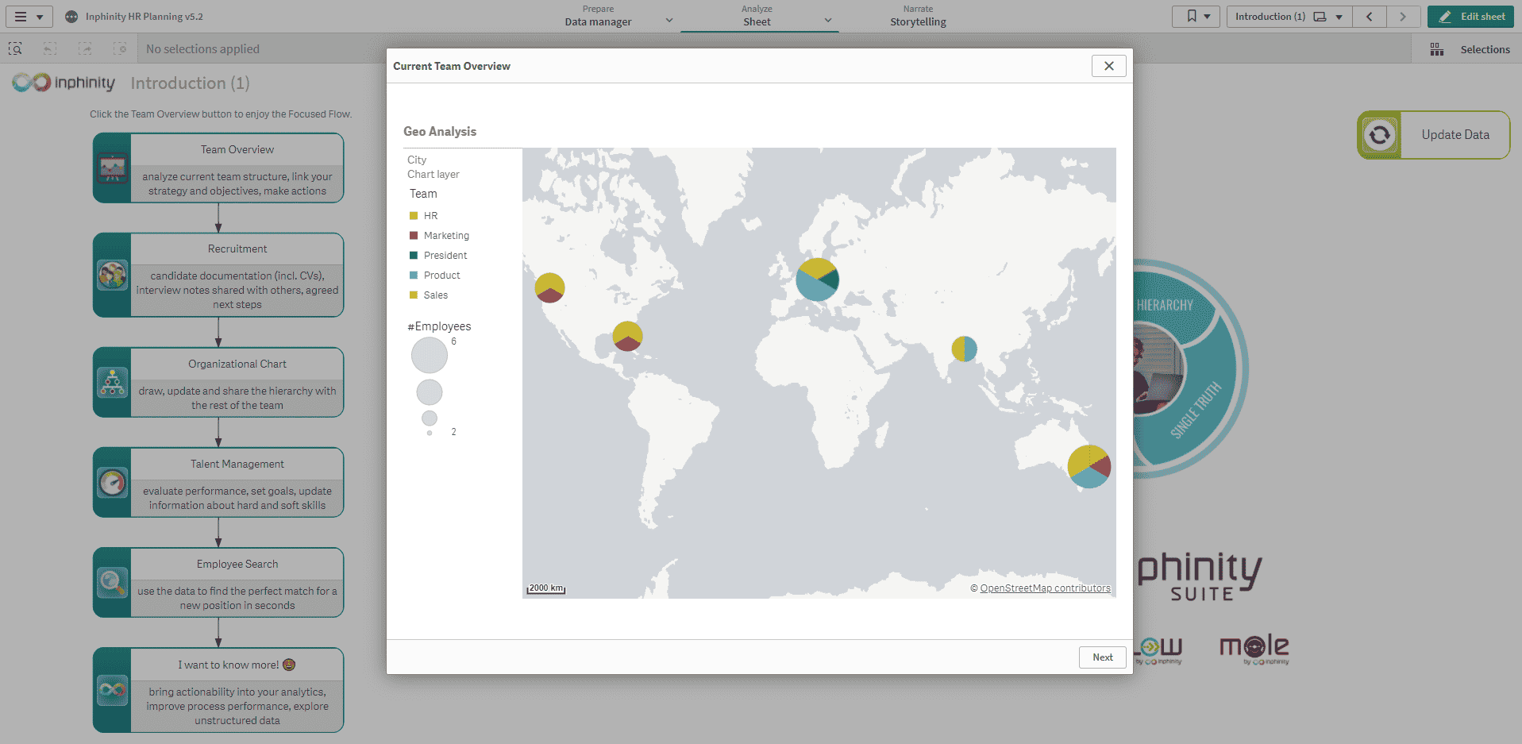Click the Team Overview presentation icon

[x=112, y=168]
